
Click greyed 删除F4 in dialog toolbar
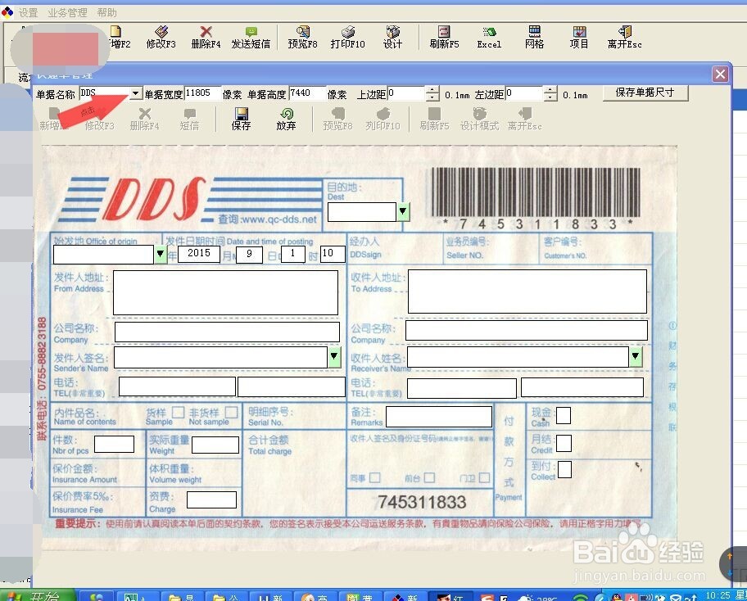coord(144,119)
